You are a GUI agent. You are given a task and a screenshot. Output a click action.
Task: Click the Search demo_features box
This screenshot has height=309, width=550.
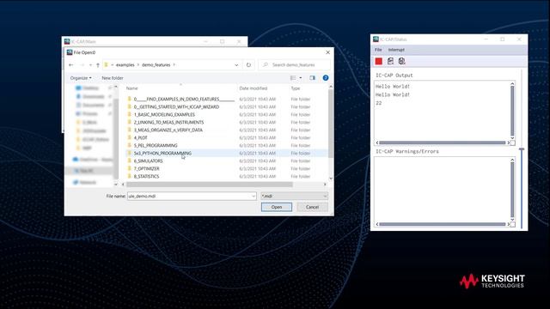point(295,65)
